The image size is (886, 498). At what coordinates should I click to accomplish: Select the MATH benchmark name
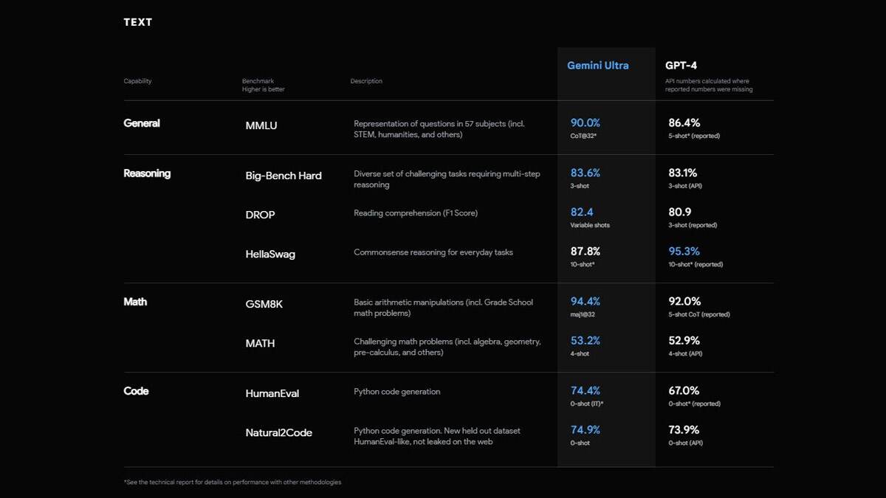click(260, 343)
